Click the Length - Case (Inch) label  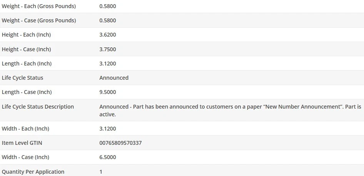(27, 92)
